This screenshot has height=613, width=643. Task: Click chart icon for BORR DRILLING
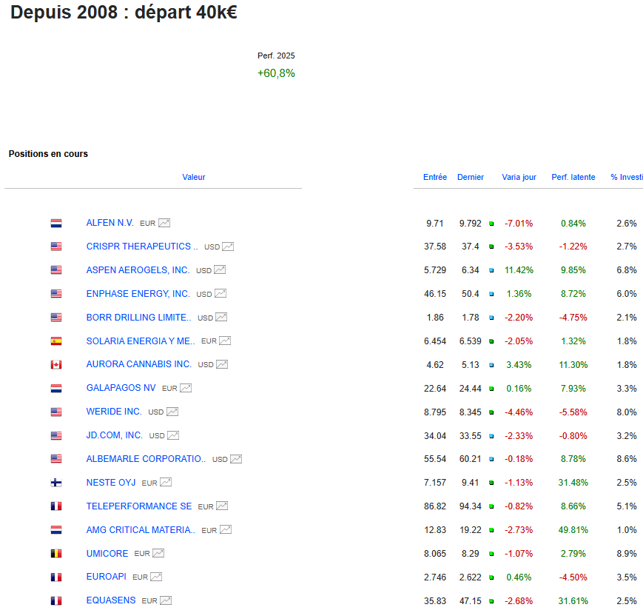[221, 318]
